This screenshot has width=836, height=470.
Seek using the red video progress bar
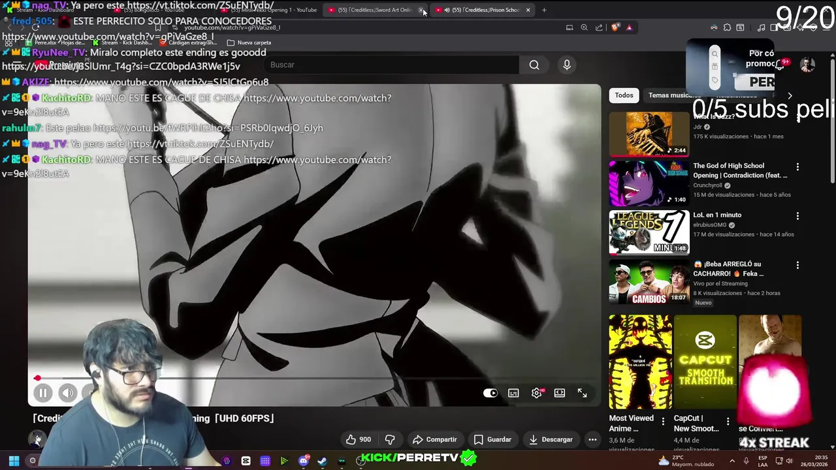tap(313, 378)
